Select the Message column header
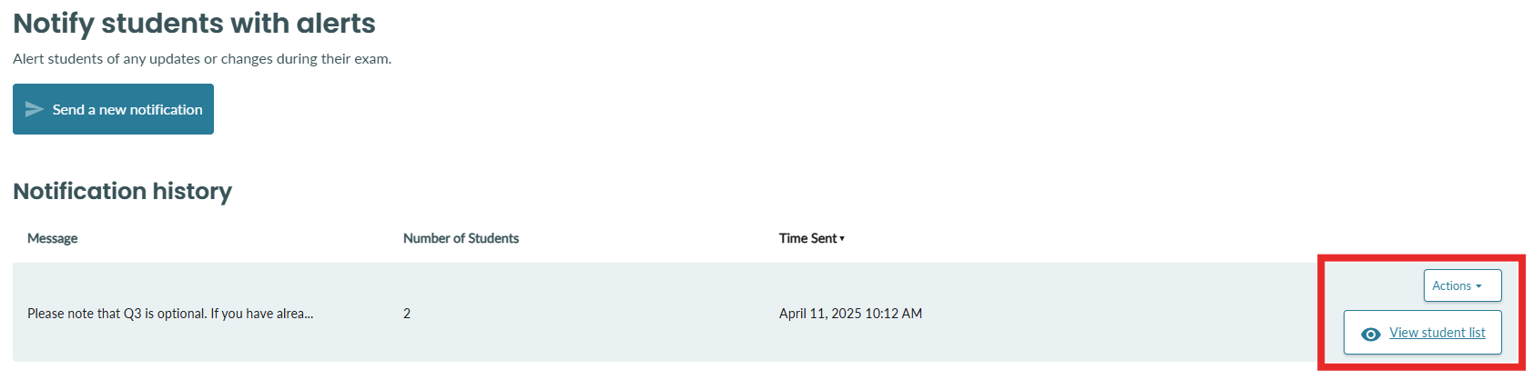This screenshot has width=1533, height=390. (x=52, y=238)
